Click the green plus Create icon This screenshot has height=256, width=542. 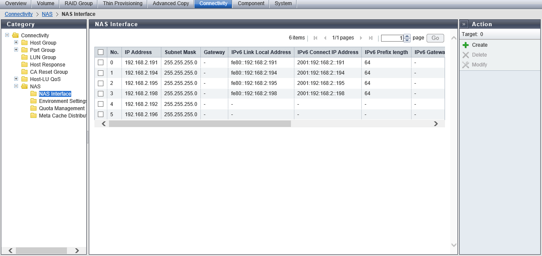pyautogui.click(x=466, y=45)
